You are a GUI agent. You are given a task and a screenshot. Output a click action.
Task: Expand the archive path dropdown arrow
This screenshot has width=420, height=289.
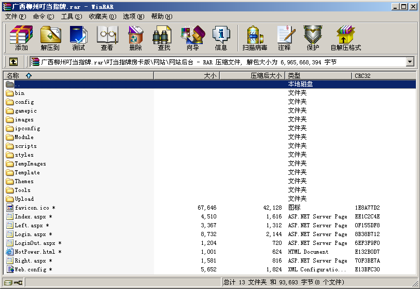(x=410, y=62)
